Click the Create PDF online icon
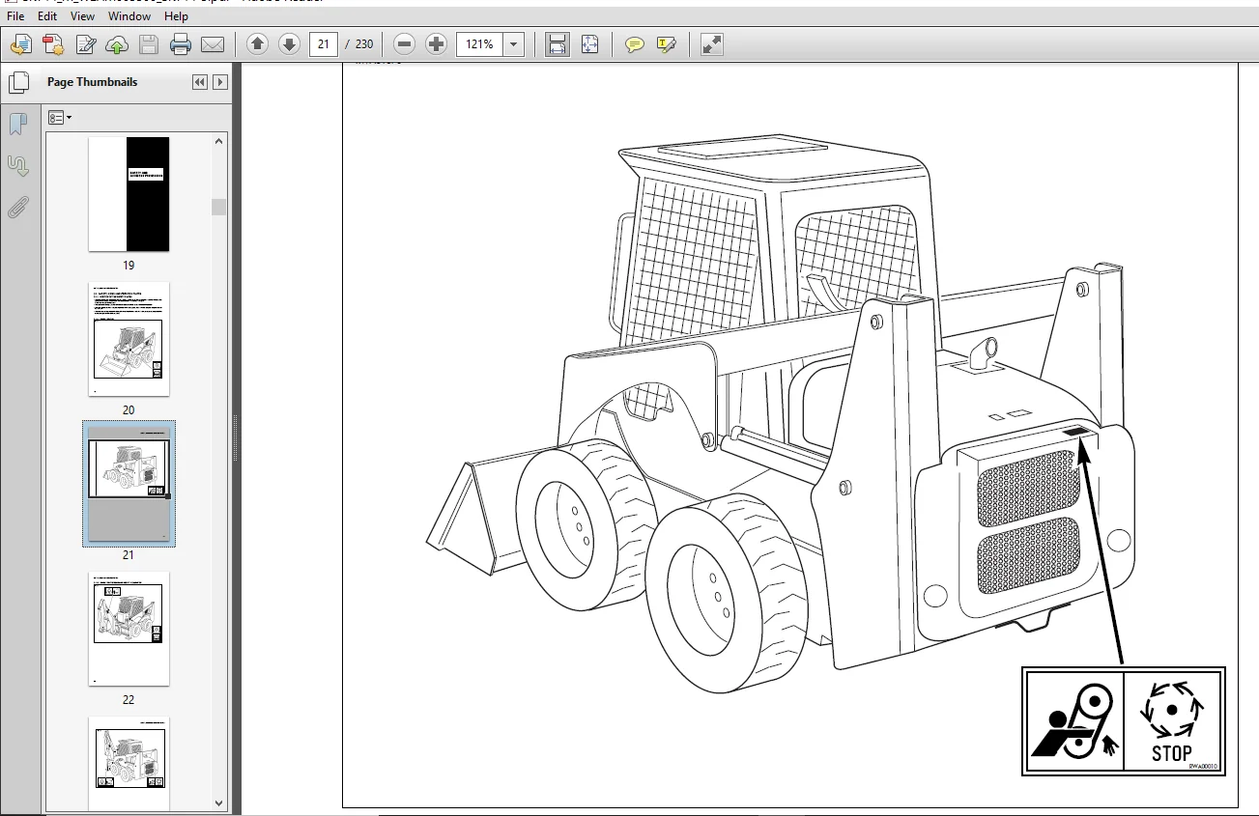 (53, 44)
